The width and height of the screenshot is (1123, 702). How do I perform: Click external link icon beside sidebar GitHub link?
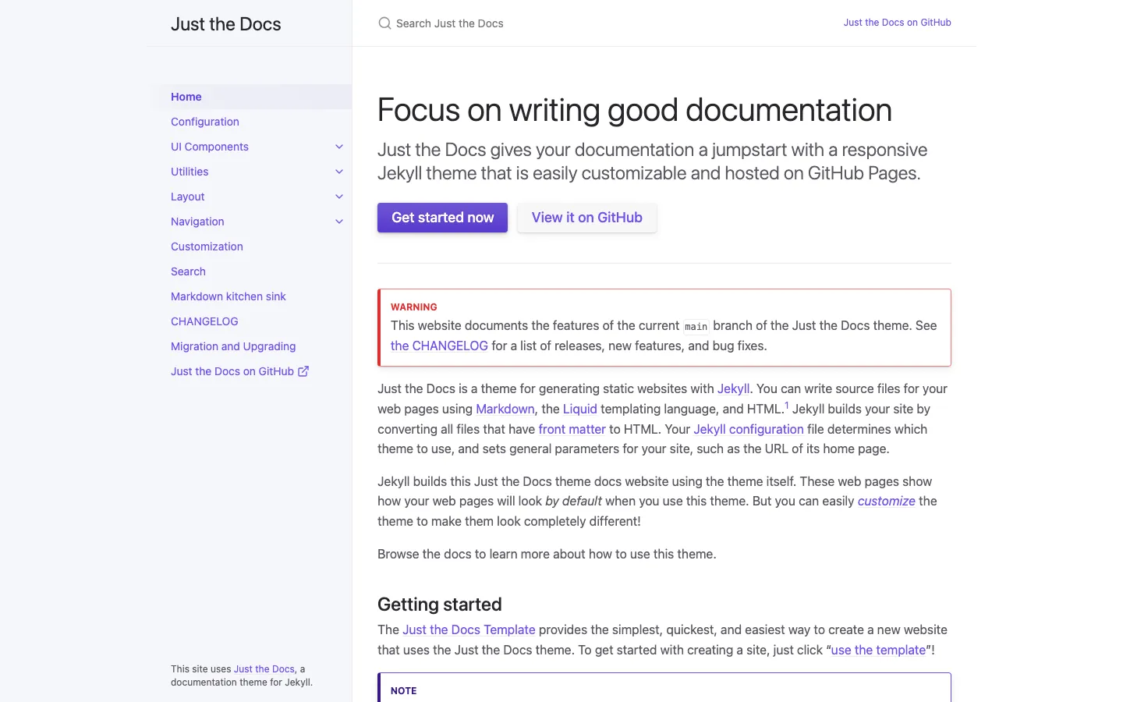(x=303, y=371)
